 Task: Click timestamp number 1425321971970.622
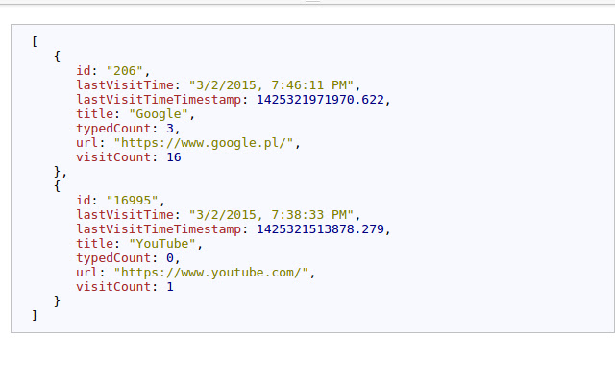coord(322,100)
